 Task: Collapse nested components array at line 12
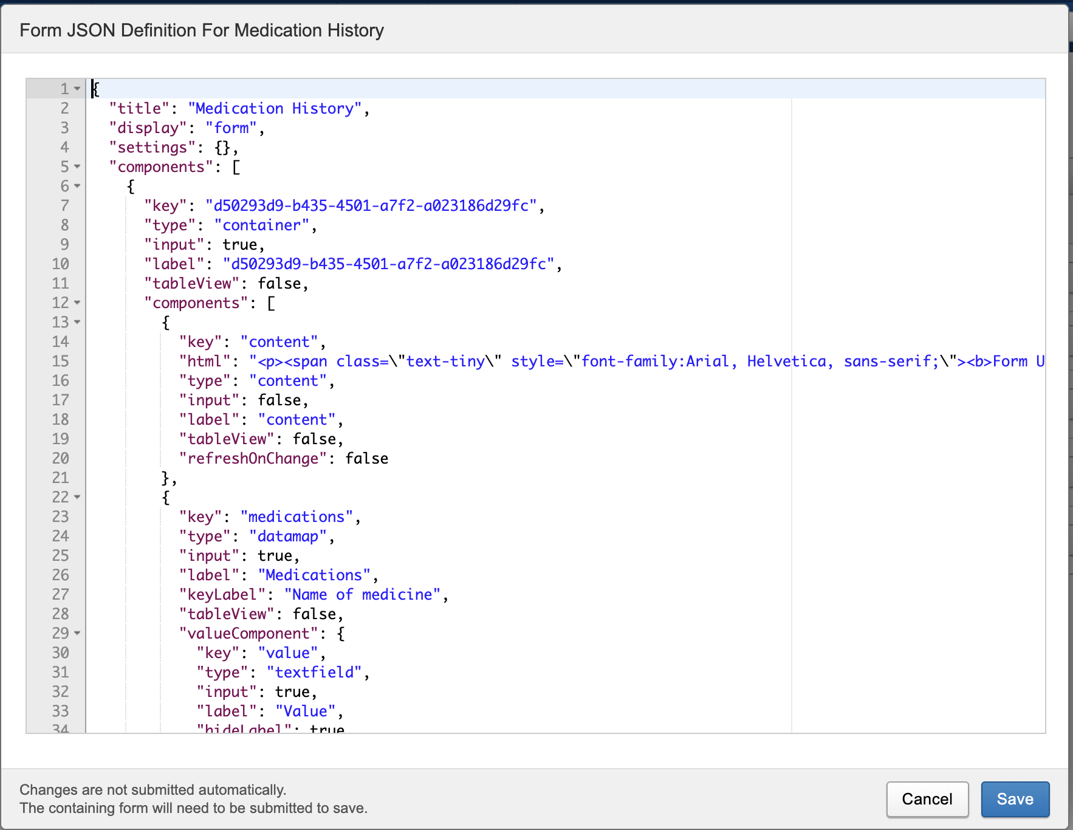(77, 303)
